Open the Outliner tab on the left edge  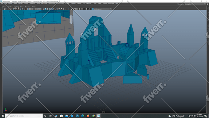click(1, 9)
